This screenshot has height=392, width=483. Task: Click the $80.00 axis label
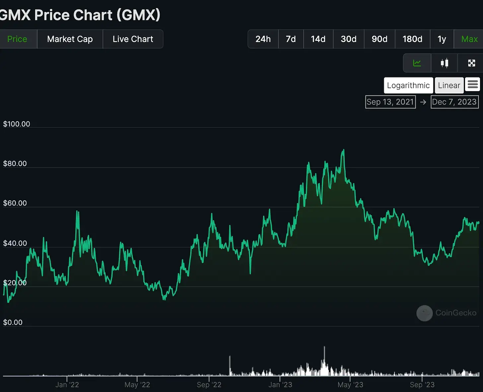15,163
